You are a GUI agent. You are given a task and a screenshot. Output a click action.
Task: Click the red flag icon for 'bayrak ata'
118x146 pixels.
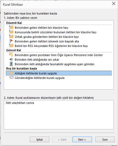click(x=11, y=41)
